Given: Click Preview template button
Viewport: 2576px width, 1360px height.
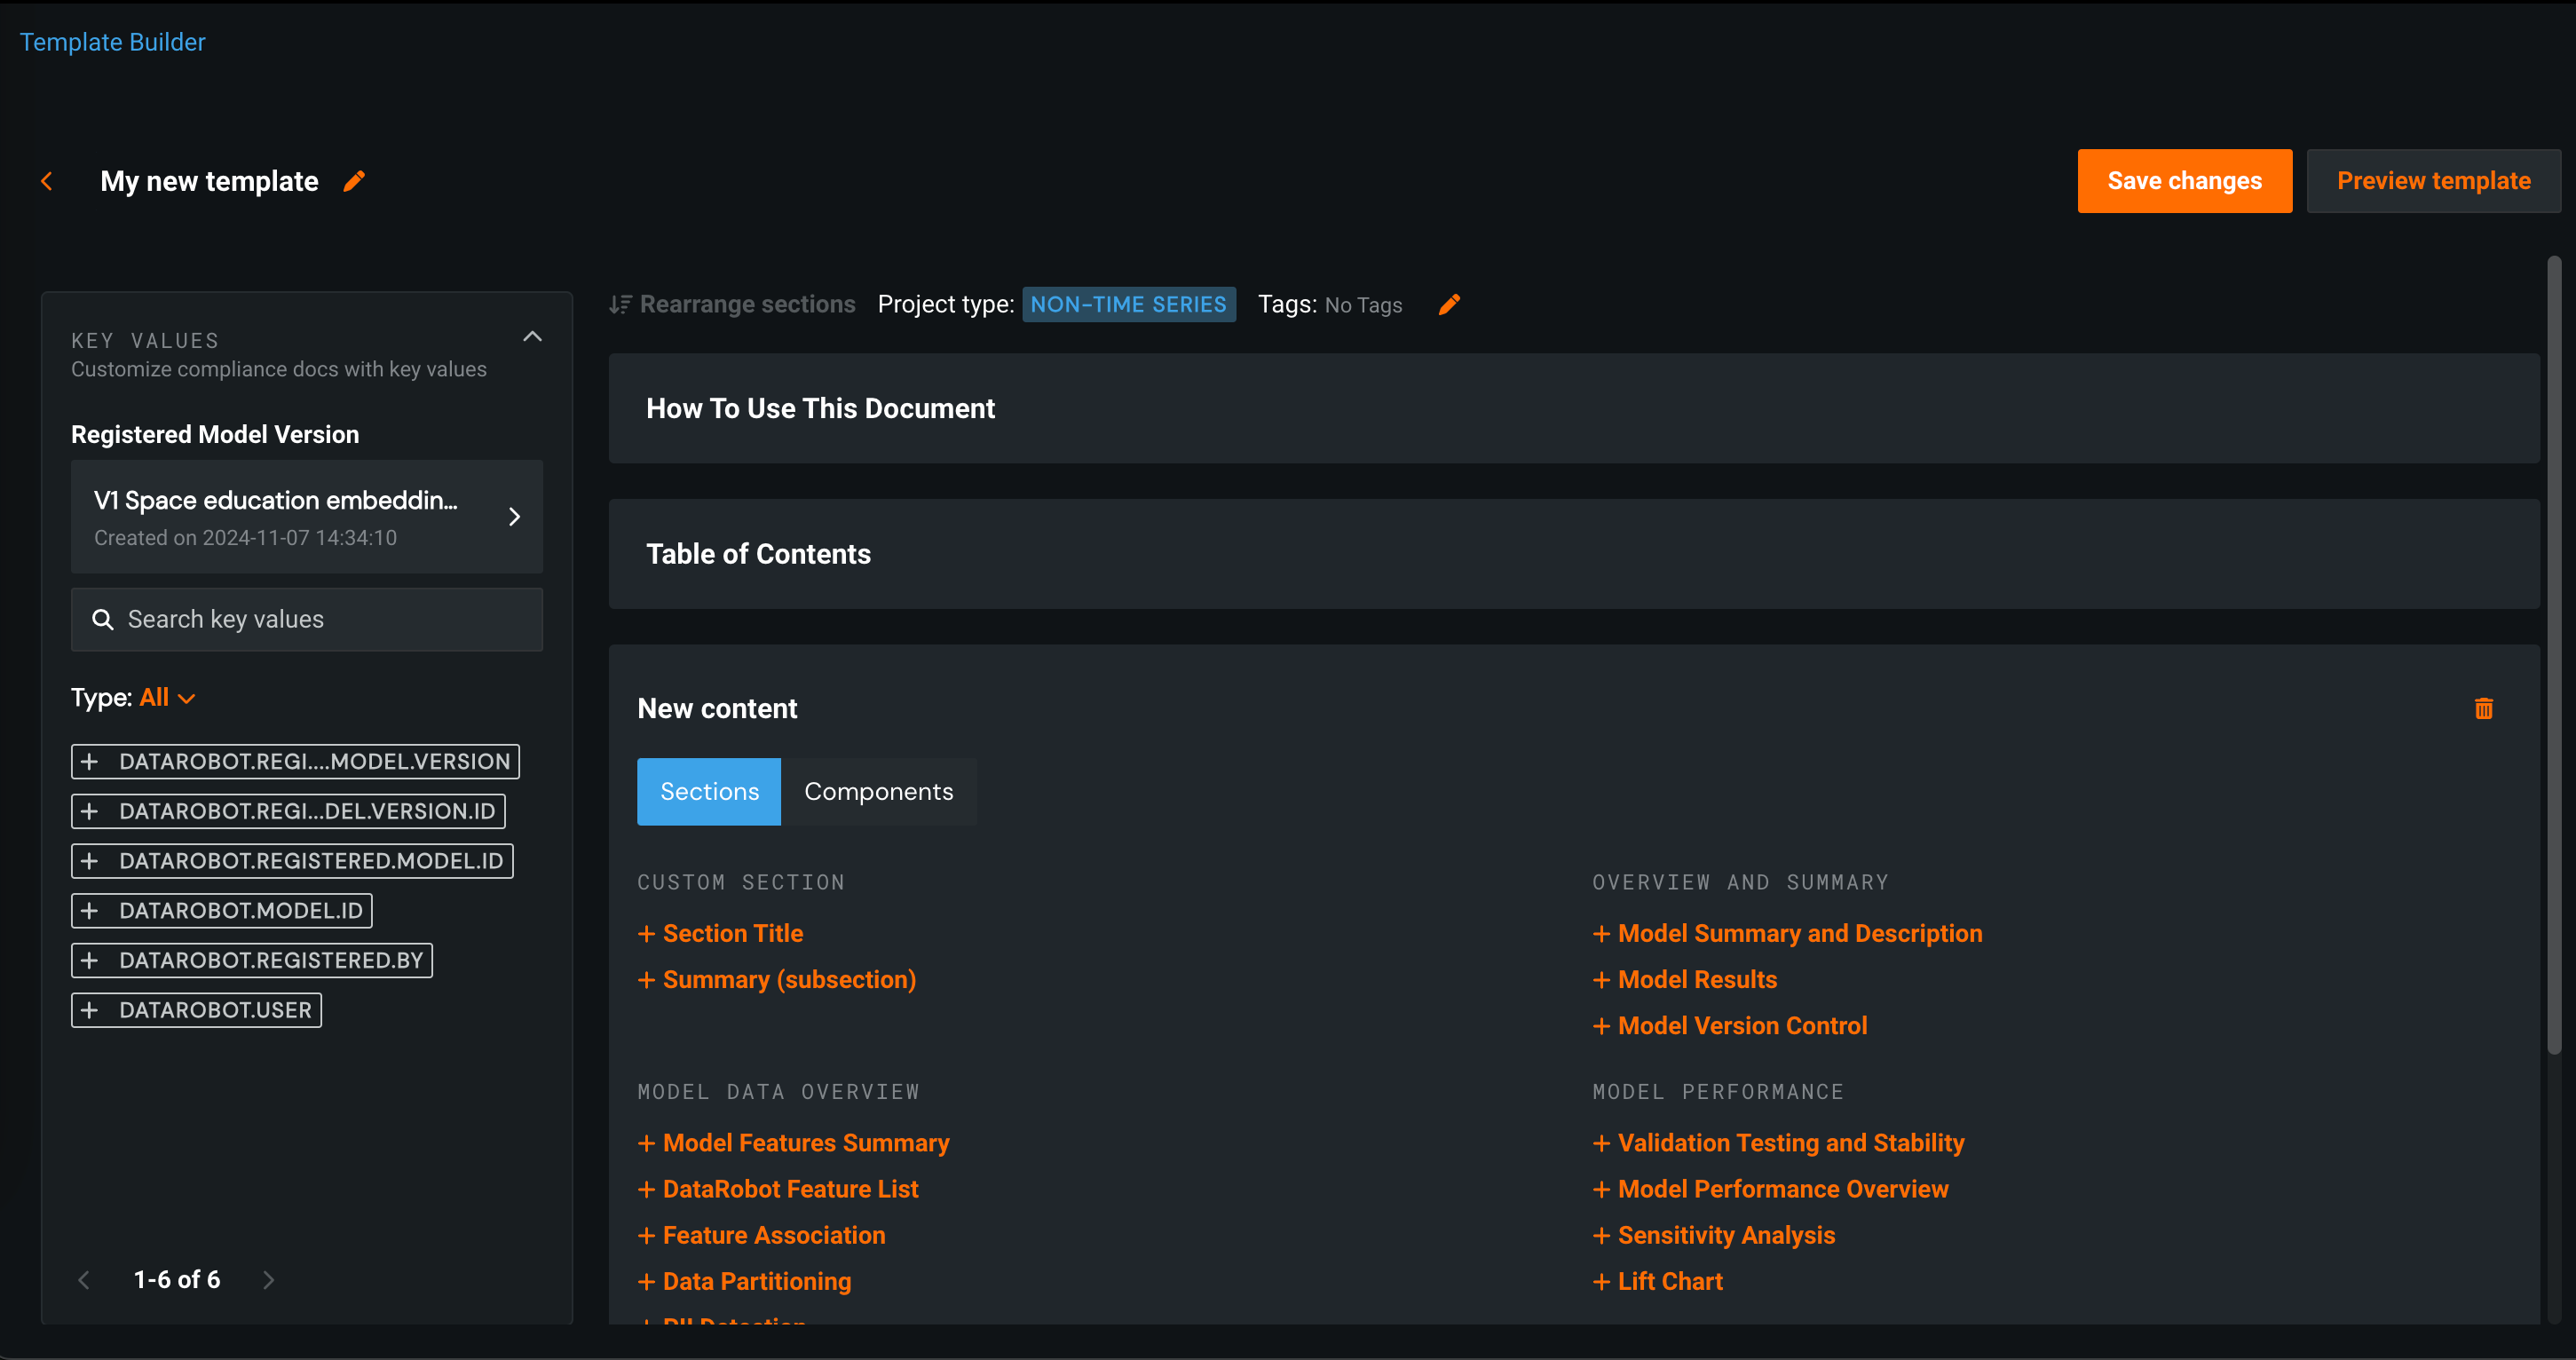Looking at the screenshot, I should pos(2433,181).
